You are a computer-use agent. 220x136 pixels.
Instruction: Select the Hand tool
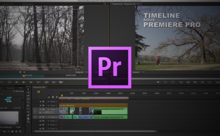point(28,118)
